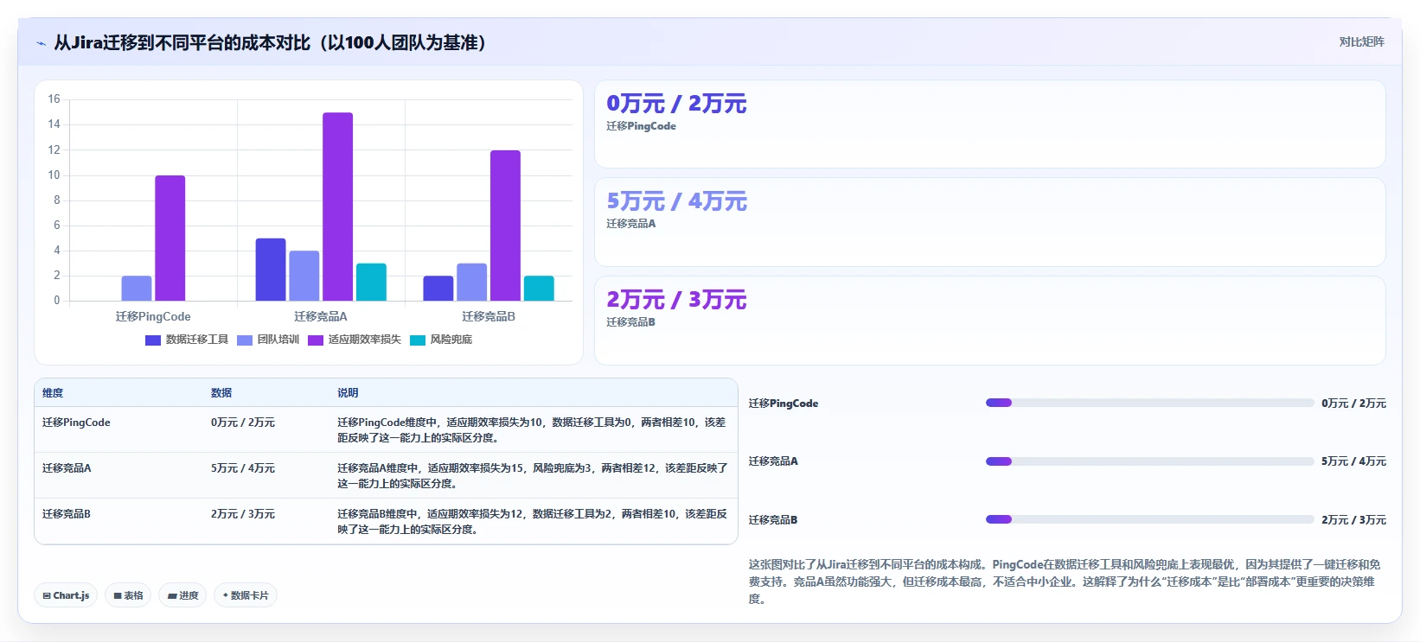Click 迁移PingCode caption in the stat card
Image resolution: width=1420 pixels, height=642 pixels.
coord(641,126)
